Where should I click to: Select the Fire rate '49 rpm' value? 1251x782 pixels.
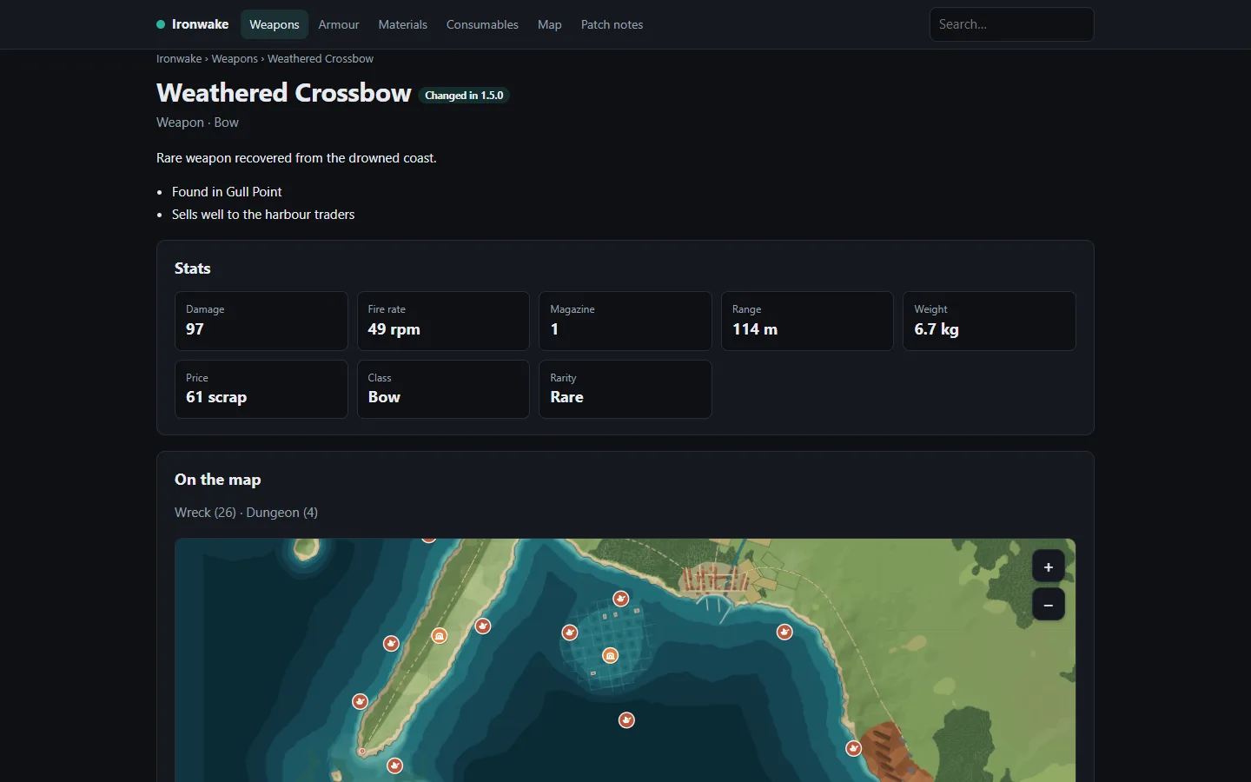394,329
